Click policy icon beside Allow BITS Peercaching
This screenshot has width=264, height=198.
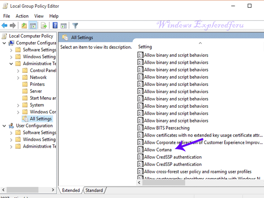click(x=140, y=128)
